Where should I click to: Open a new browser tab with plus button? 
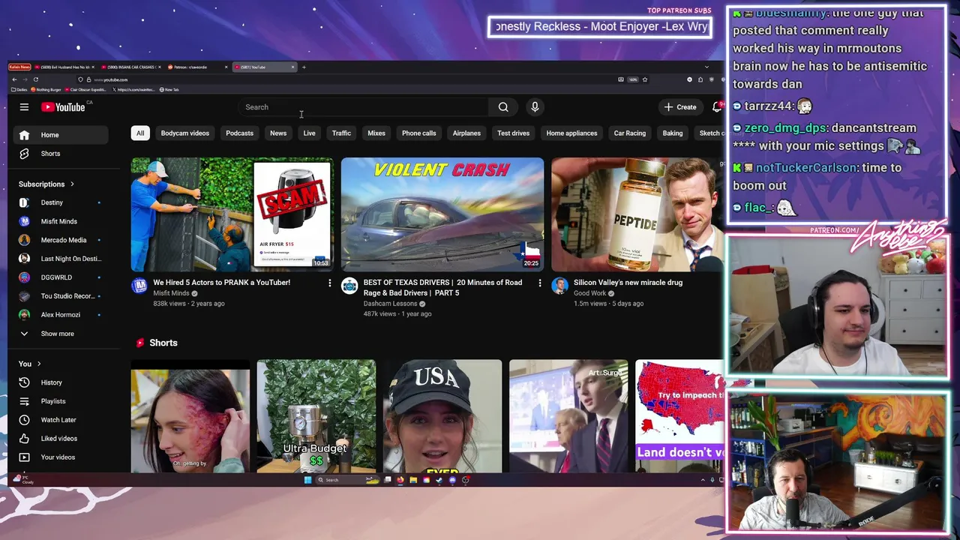click(304, 67)
